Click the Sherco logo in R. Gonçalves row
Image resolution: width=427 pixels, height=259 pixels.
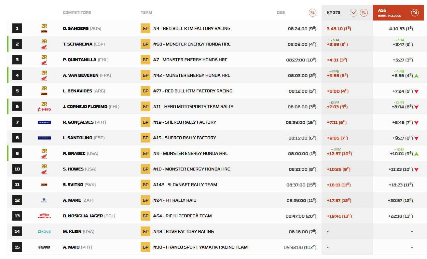click(x=44, y=122)
